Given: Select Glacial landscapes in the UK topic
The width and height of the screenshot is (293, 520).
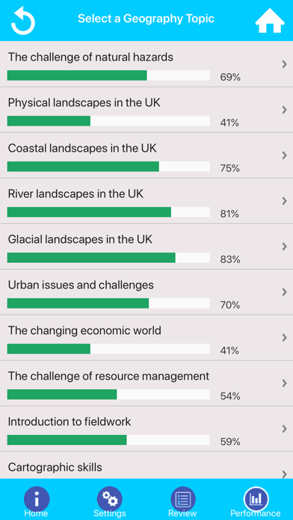Looking at the screenshot, I should 146,247.
